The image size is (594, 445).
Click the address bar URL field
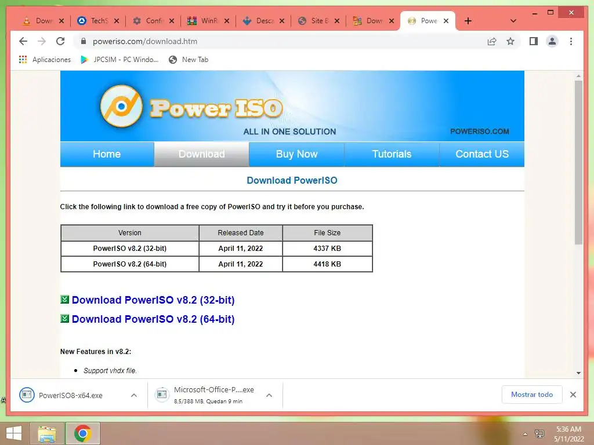[280, 41]
